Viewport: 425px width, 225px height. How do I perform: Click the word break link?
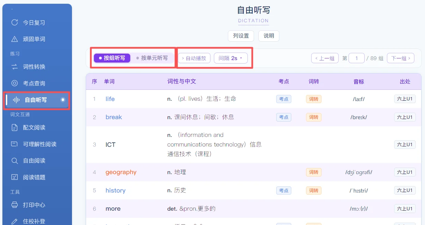(x=114, y=117)
